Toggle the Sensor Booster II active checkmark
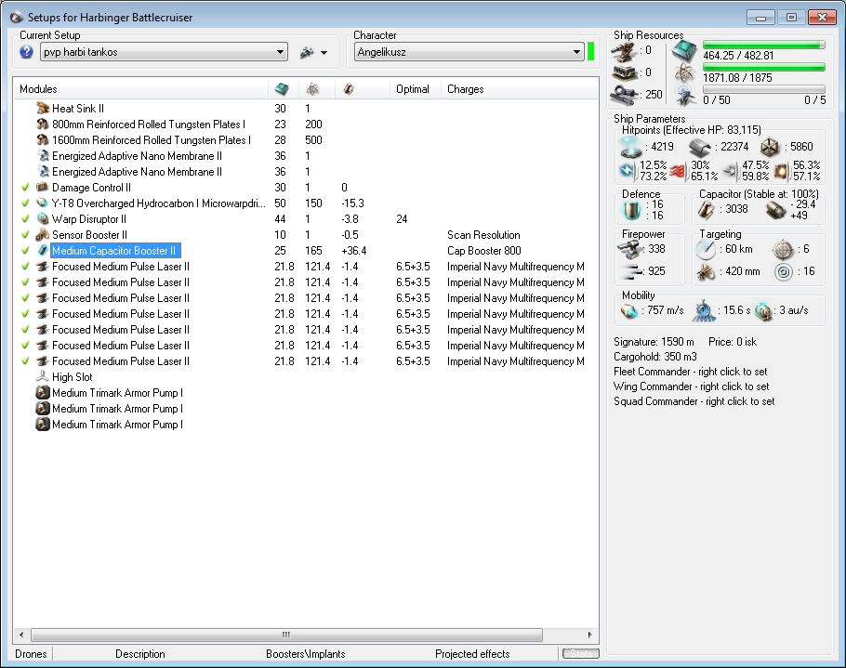846x668 pixels. click(25, 234)
